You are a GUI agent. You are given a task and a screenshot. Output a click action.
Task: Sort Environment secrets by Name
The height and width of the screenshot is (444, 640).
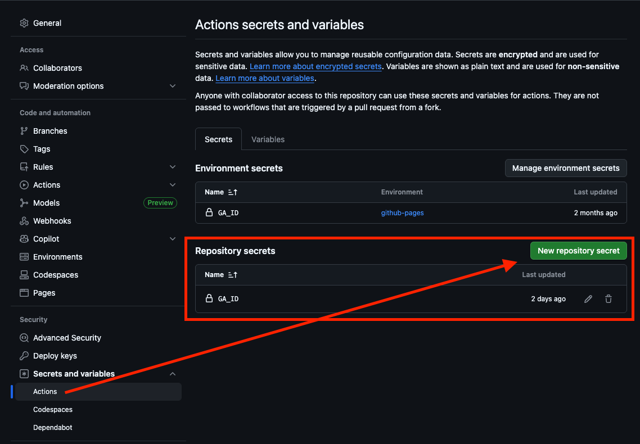pos(221,192)
